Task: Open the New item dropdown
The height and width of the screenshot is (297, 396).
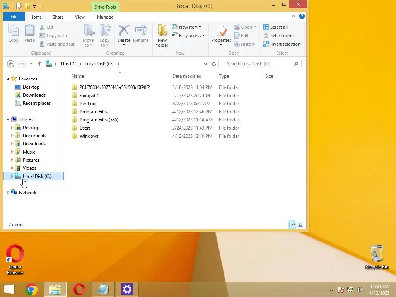Action: point(186,27)
